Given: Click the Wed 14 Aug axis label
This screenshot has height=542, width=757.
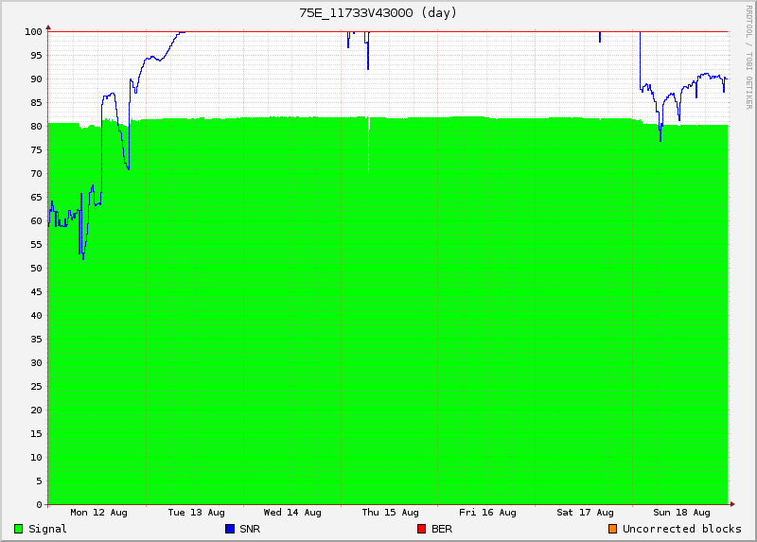Looking at the screenshot, I should (292, 513).
